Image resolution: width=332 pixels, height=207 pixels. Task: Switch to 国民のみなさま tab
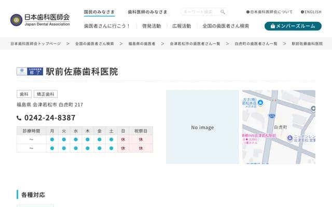(x=99, y=12)
